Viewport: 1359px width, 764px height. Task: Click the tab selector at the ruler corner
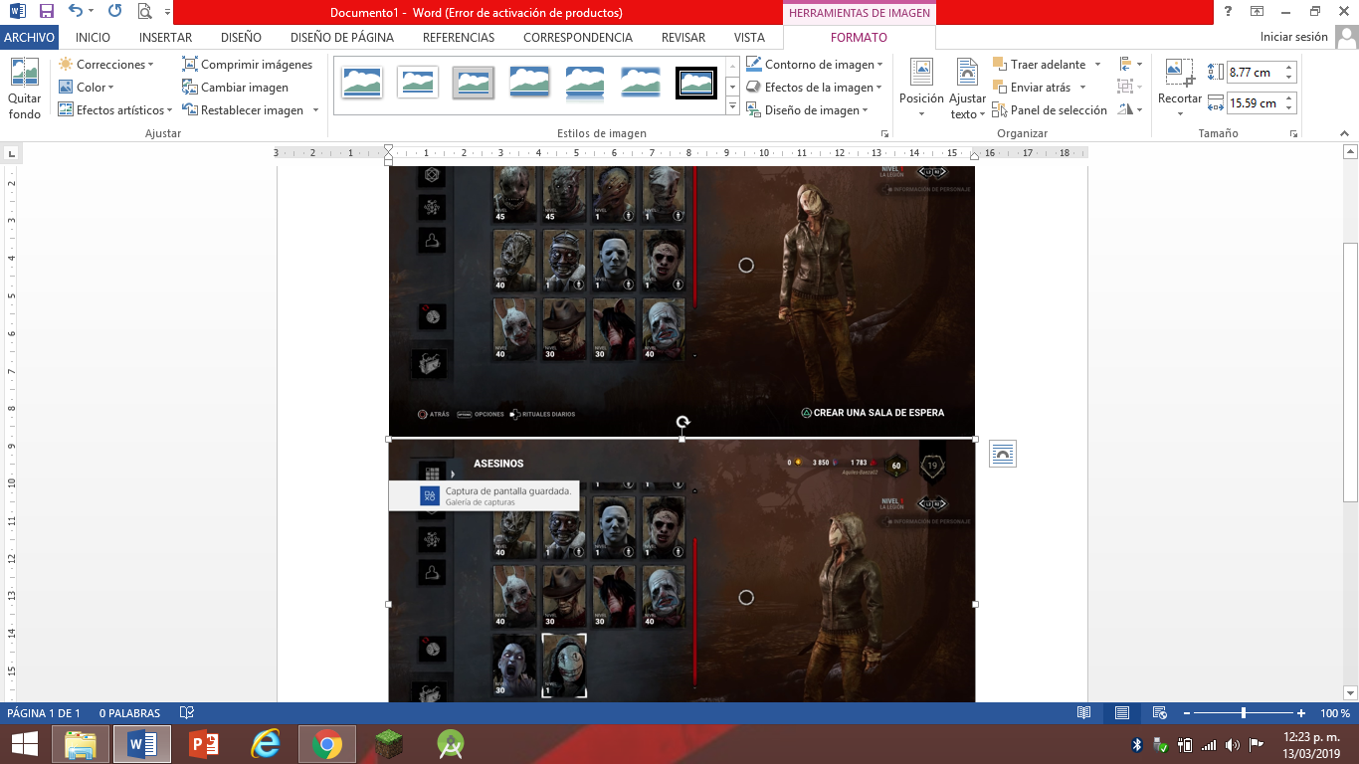(11, 153)
